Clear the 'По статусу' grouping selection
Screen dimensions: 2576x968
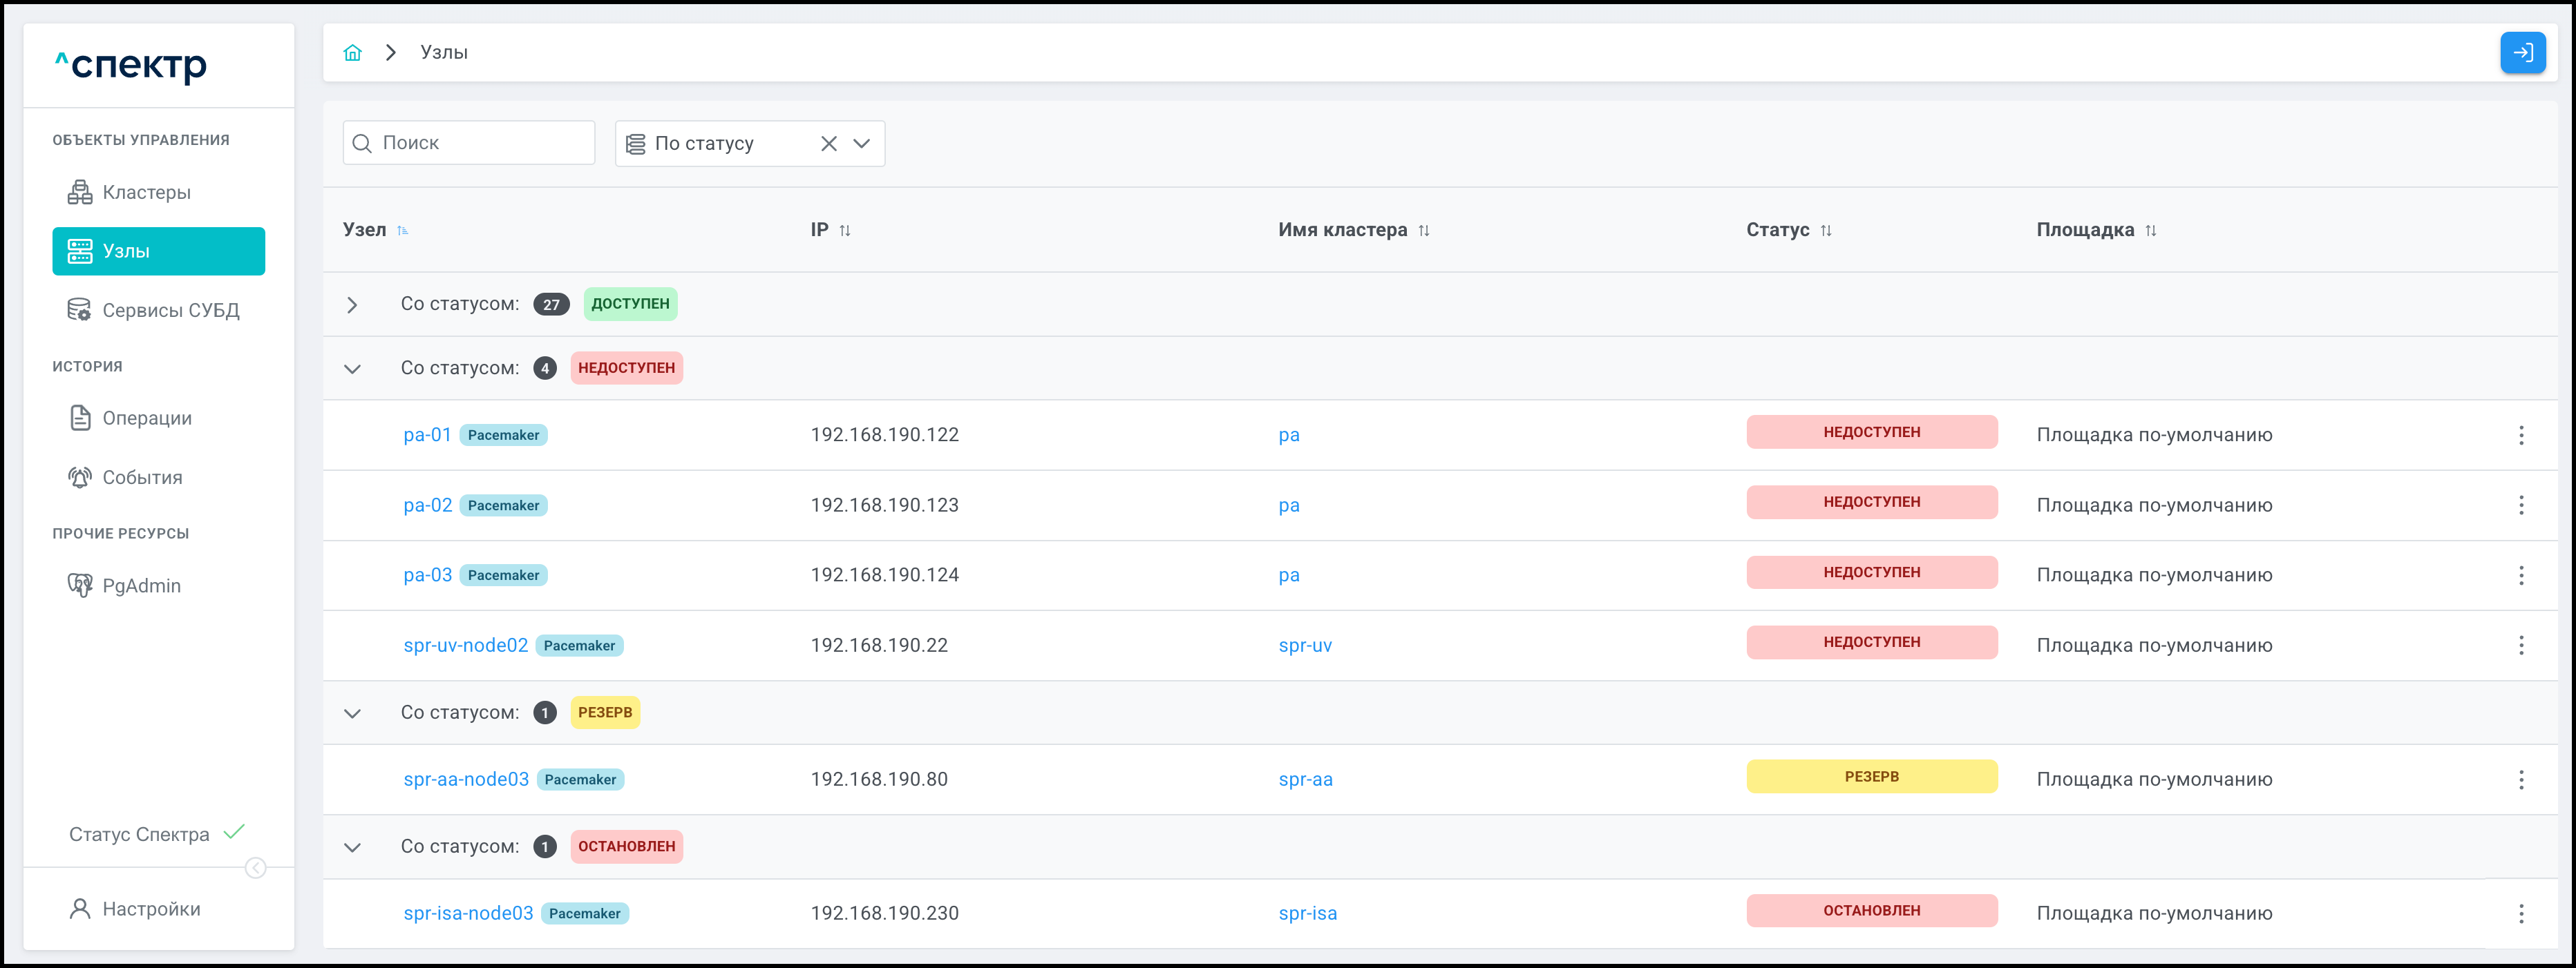tap(828, 144)
